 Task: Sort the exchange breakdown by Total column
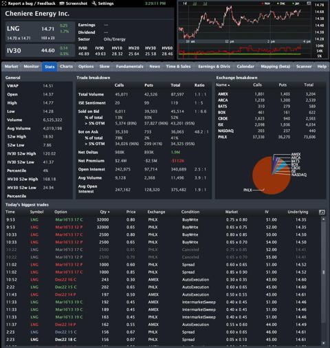click(309, 85)
